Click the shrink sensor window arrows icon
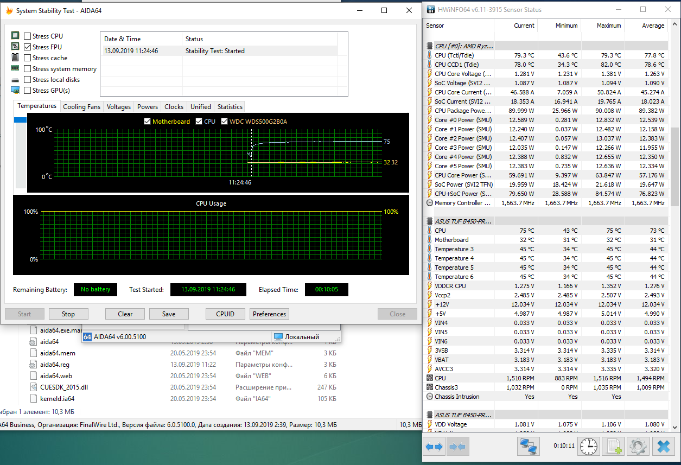Viewport: 681px width, 465px height. 457,447
